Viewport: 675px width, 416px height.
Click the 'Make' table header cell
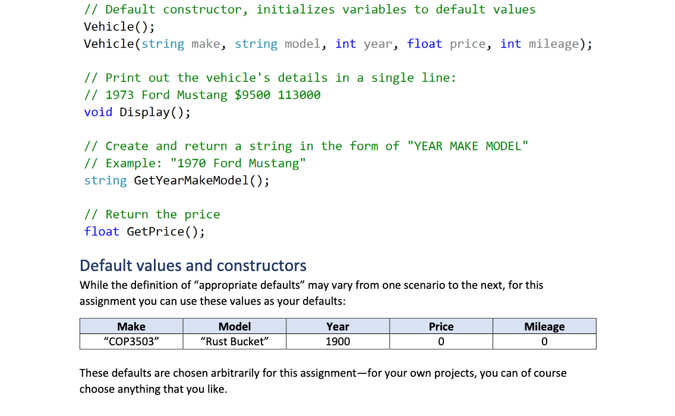pos(131,326)
